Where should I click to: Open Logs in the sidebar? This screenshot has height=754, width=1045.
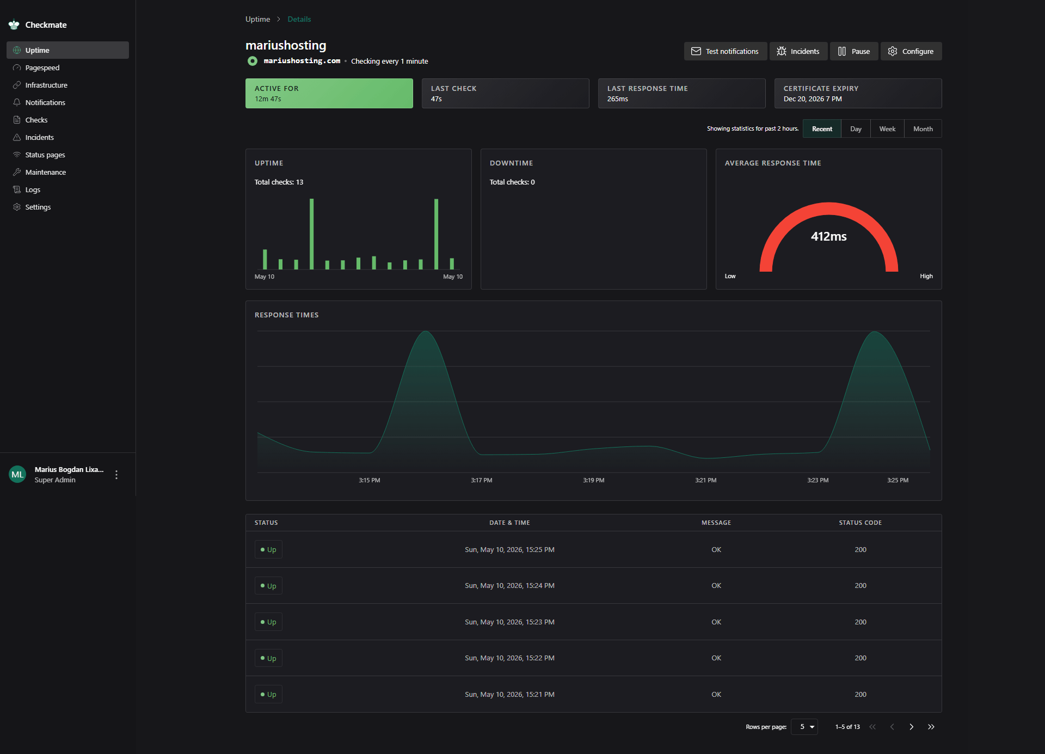pyautogui.click(x=67, y=189)
